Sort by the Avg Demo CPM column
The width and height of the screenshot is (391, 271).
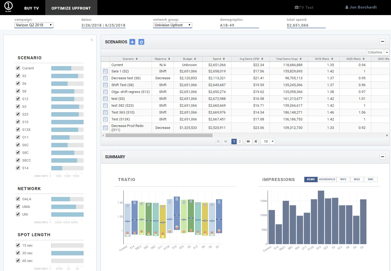point(250,59)
